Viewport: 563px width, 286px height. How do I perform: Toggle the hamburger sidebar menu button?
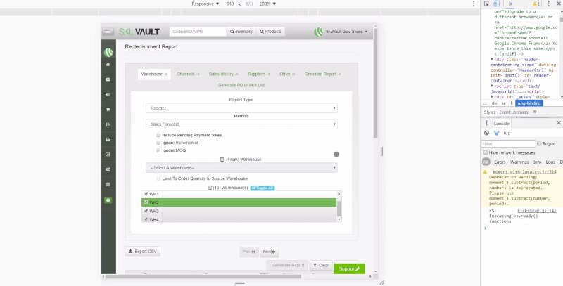pos(108,32)
